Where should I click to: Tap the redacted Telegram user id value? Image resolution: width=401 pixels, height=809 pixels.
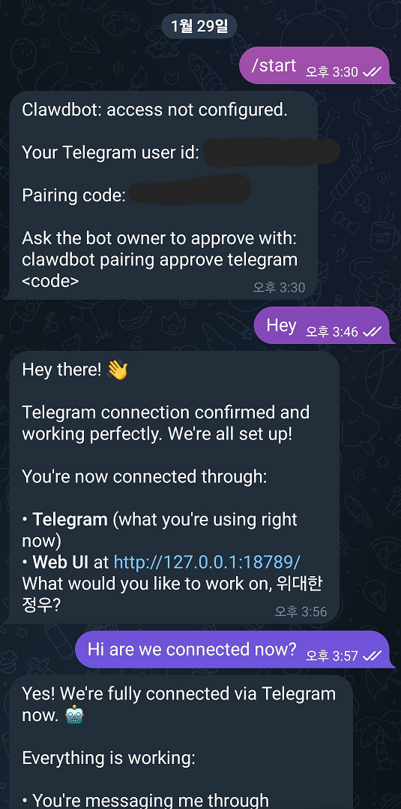coord(272,152)
